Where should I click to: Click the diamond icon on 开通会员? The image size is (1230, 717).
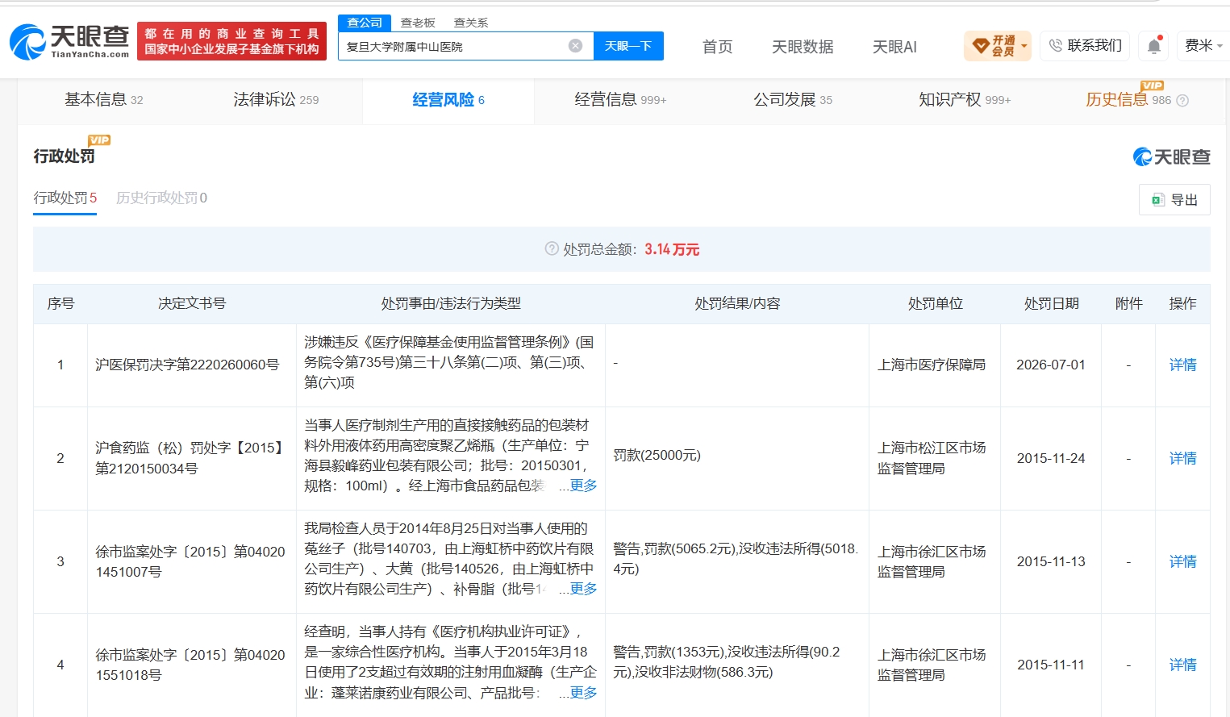coord(980,46)
